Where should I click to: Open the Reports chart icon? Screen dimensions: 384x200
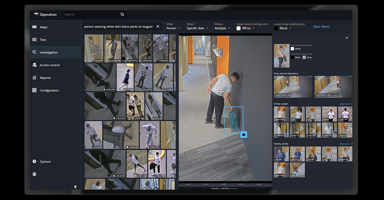34,78
